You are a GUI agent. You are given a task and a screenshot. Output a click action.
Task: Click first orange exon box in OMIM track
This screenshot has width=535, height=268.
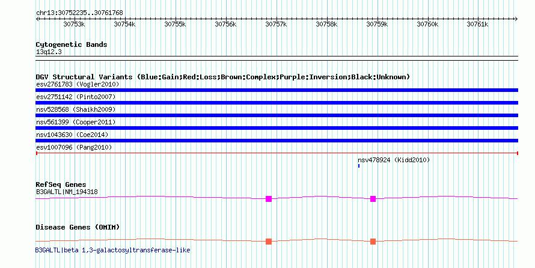pos(269,242)
